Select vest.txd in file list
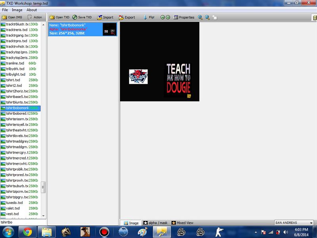This screenshot has height=238, width=317. (x=21, y=214)
